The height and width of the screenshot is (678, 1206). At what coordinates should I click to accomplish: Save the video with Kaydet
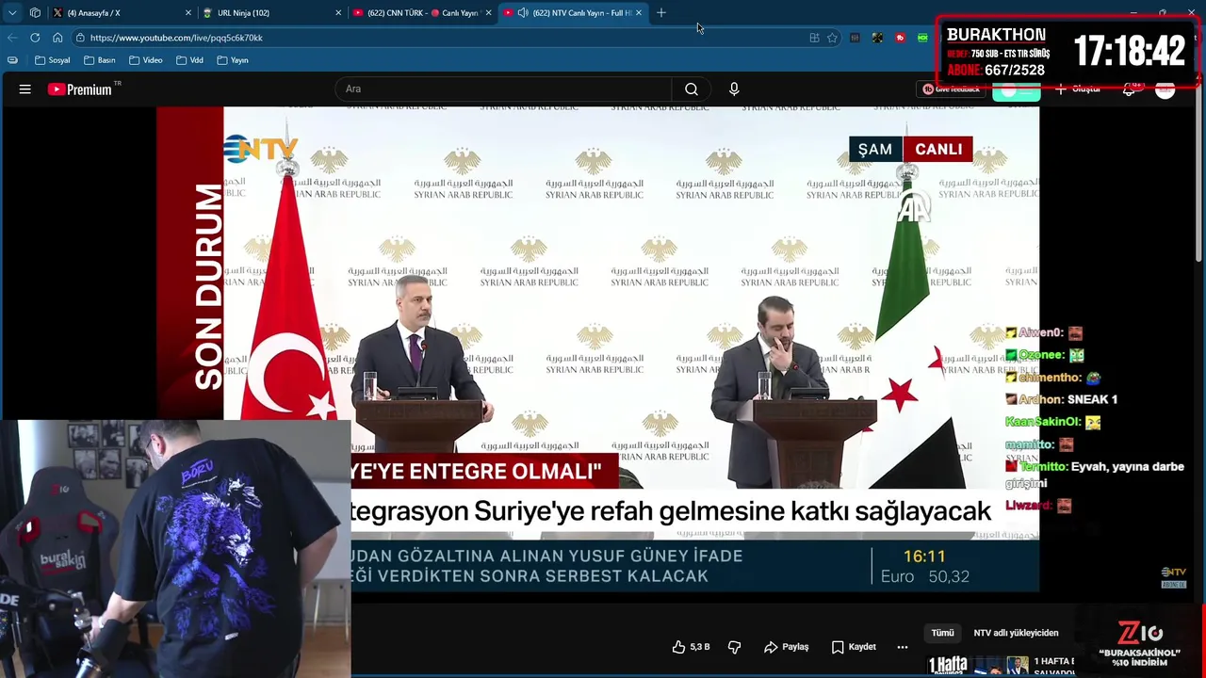(854, 647)
